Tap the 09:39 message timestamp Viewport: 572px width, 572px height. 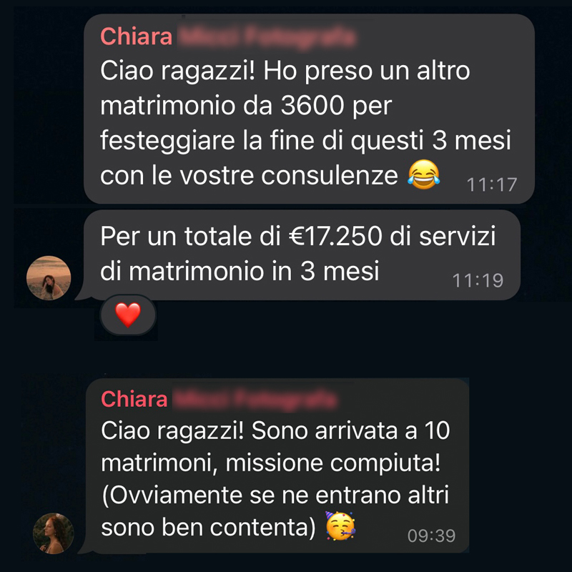432,536
